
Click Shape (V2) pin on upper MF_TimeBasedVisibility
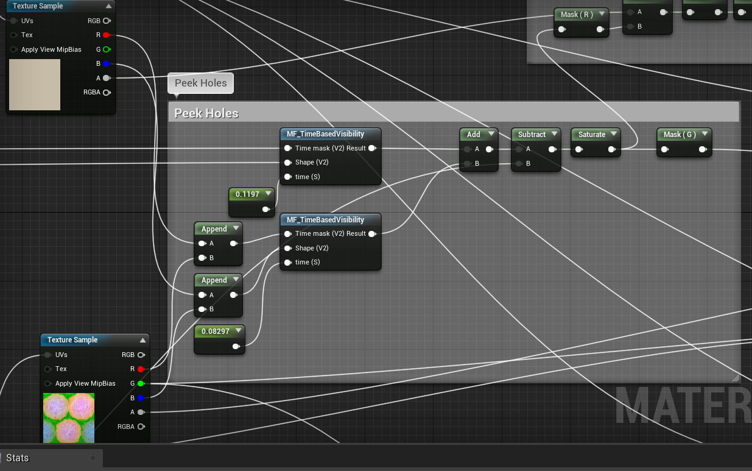pos(287,163)
